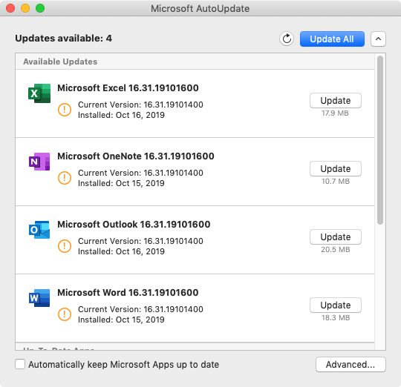The width and height of the screenshot is (401, 387).
Task: Click the Microsoft OneNote app icon
Action: tap(39, 162)
